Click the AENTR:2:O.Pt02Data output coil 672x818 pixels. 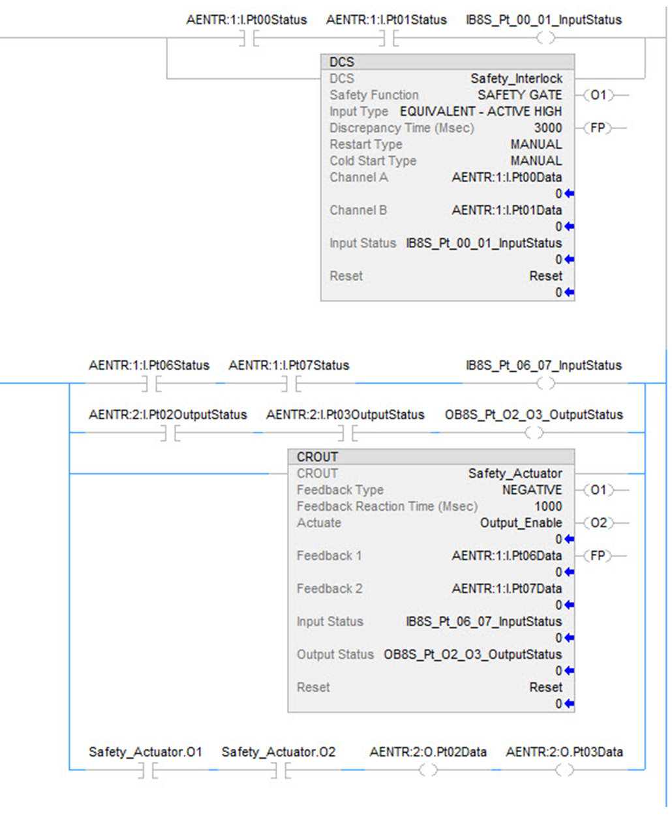tap(427, 771)
